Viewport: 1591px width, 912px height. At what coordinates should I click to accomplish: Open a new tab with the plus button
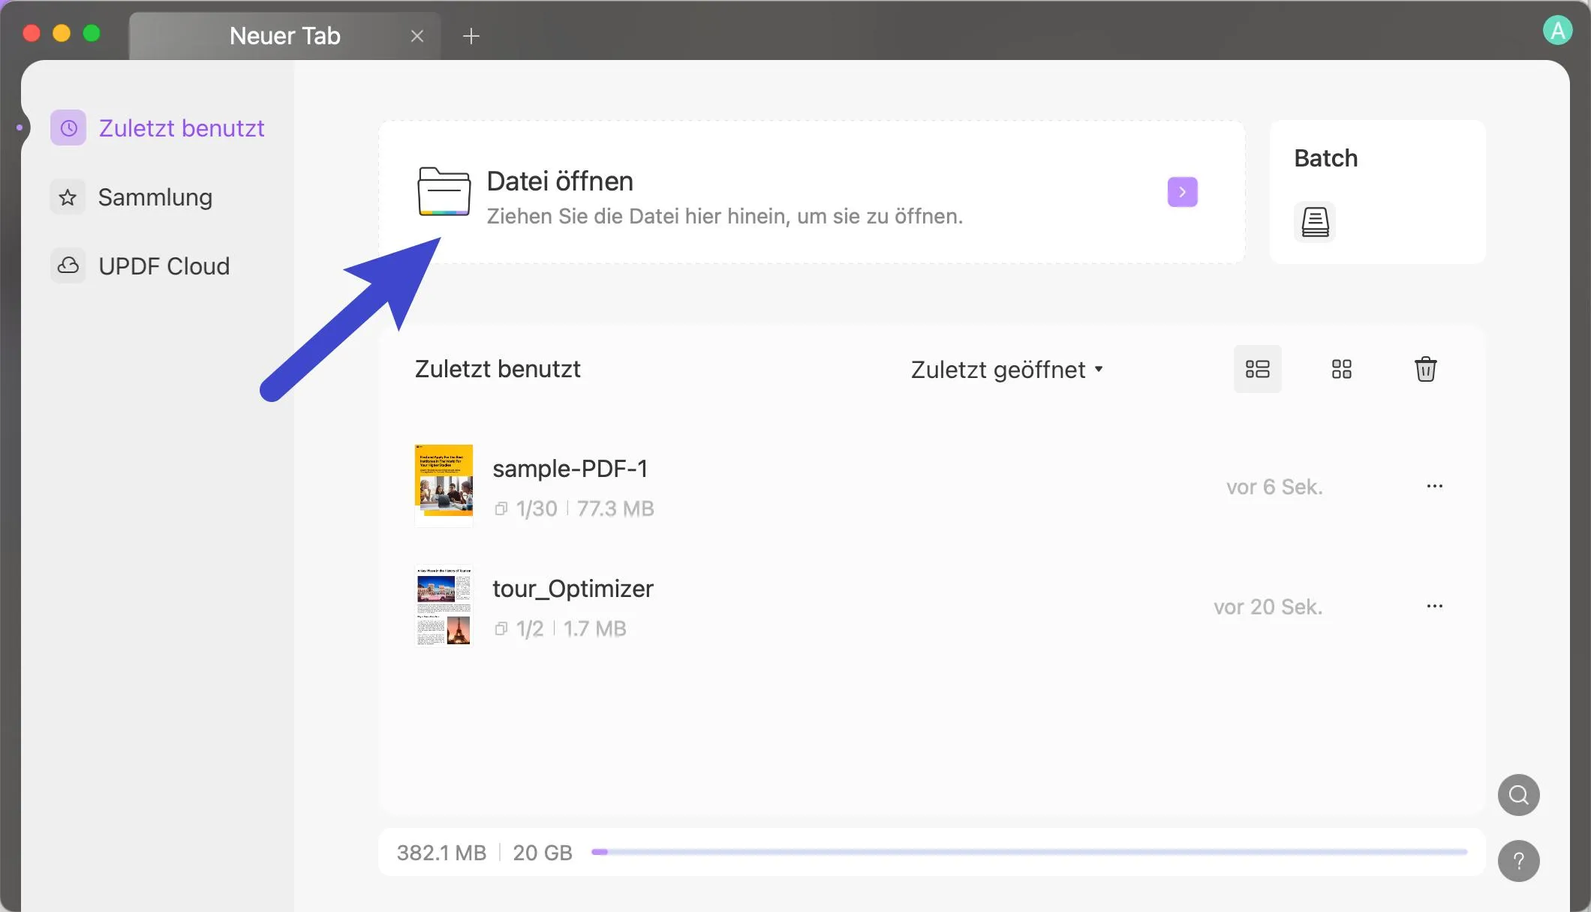(x=471, y=35)
